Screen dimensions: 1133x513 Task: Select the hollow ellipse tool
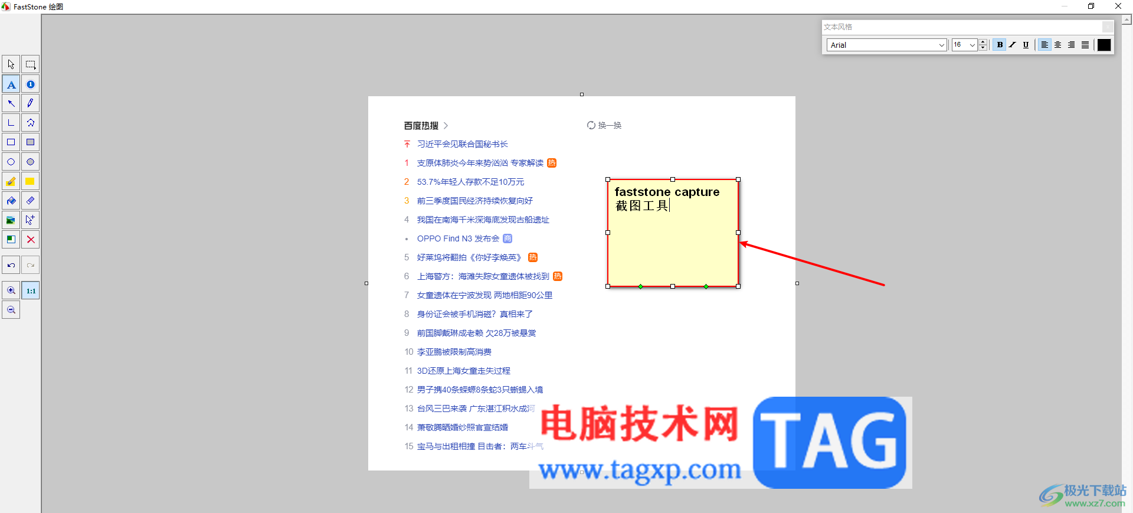[x=11, y=162]
